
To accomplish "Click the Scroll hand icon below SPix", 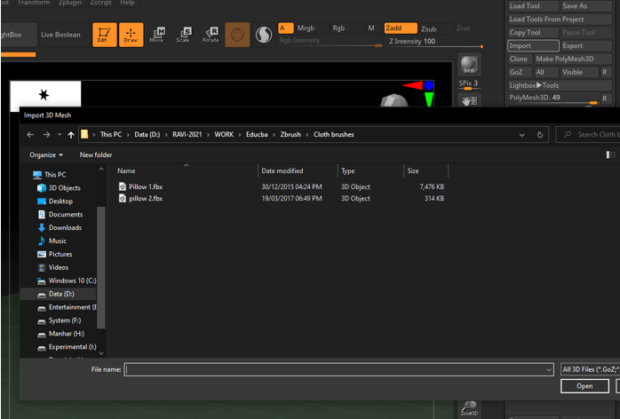I will (x=469, y=101).
